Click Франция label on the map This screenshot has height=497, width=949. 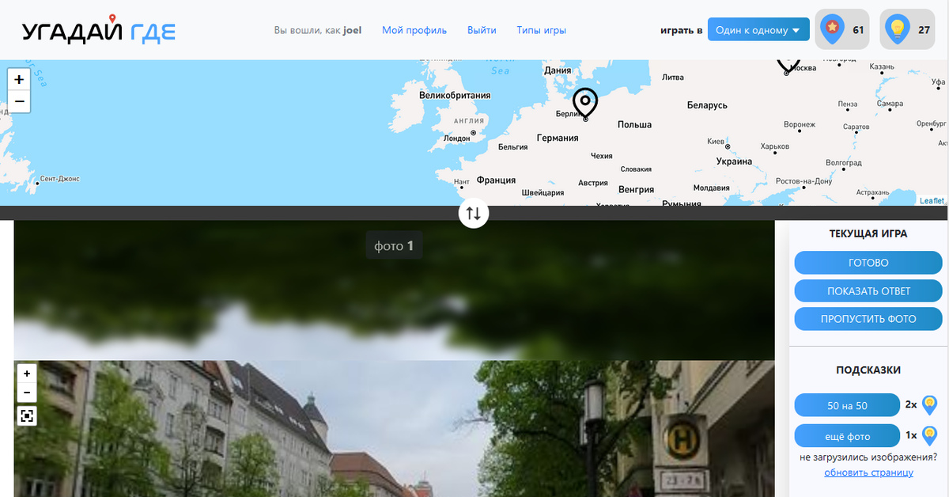[496, 180]
